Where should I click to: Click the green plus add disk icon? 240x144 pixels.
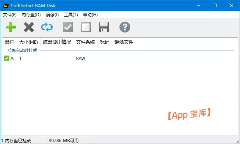click(x=11, y=27)
